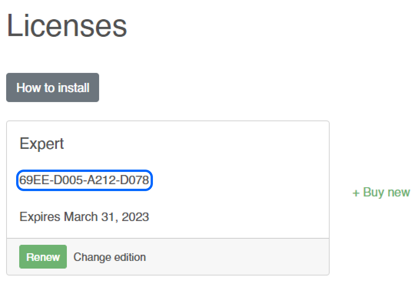Buy a new license
This screenshot has width=418, height=287.
(x=381, y=192)
